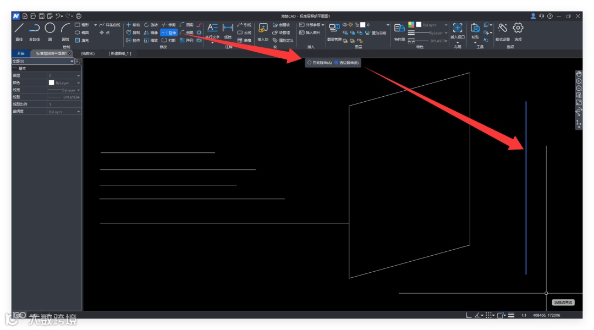Viewport: 594px width, 330px height.
Task: Switch to the (给排水) drawing tab
Action: 88,53
